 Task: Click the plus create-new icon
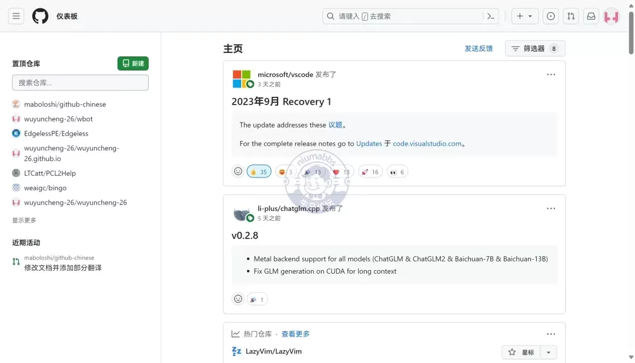[520, 16]
